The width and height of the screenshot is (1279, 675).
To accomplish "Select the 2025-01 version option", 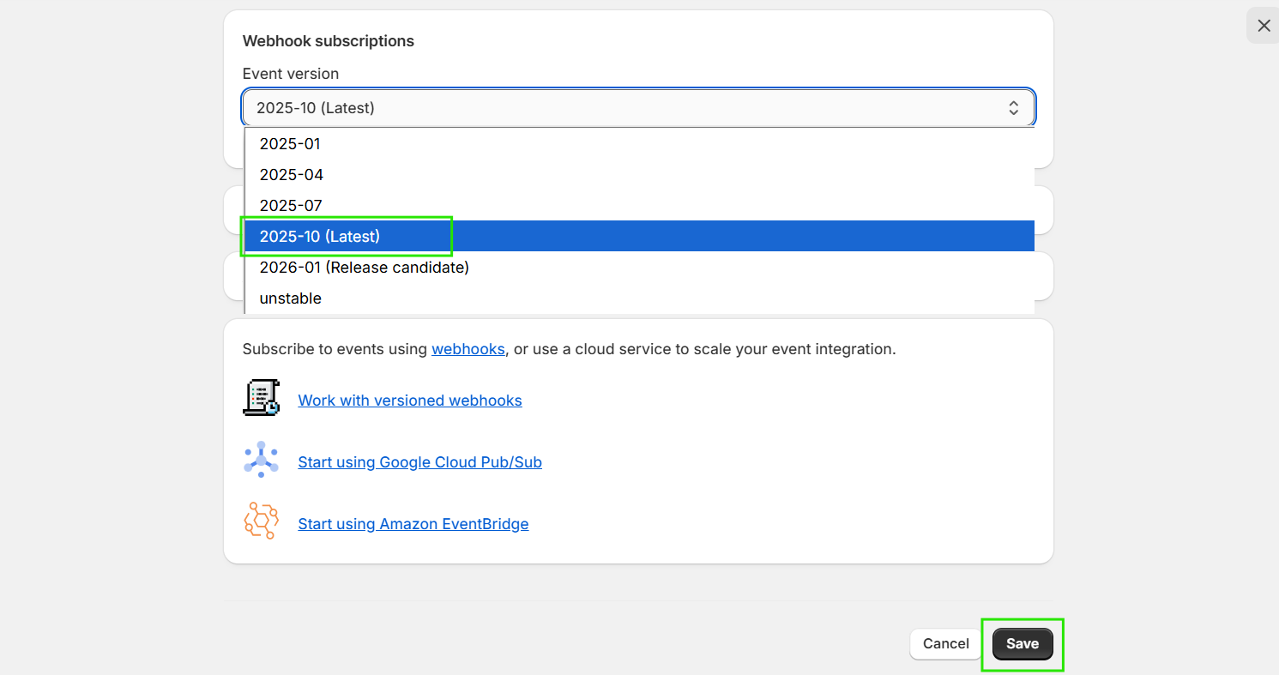I will click(x=290, y=144).
